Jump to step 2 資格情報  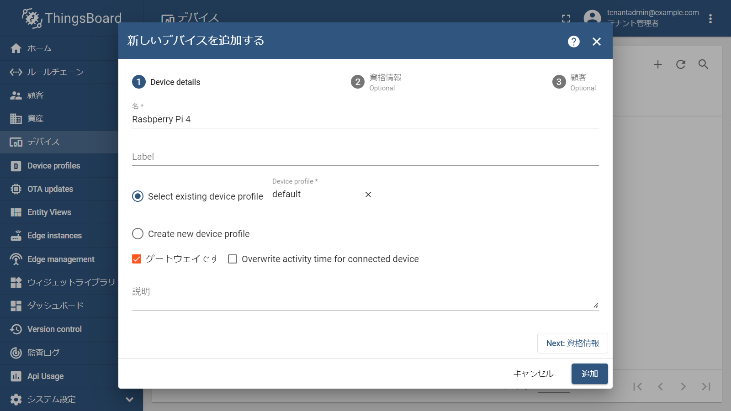click(358, 82)
